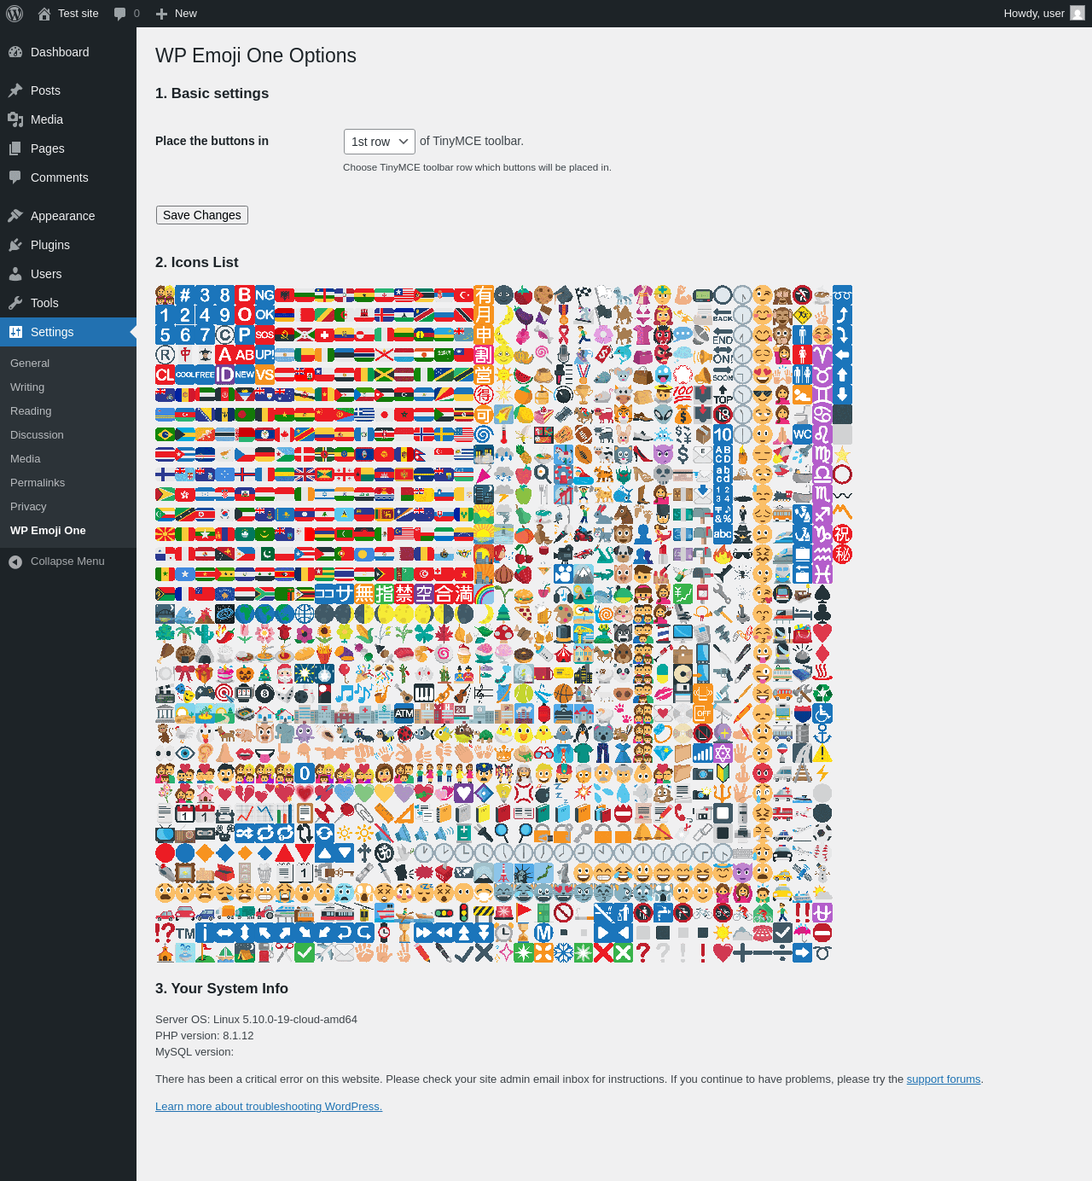Viewport: 1092px width, 1181px height.
Task: Click the Switzerland flag emoji
Action: (x=324, y=335)
